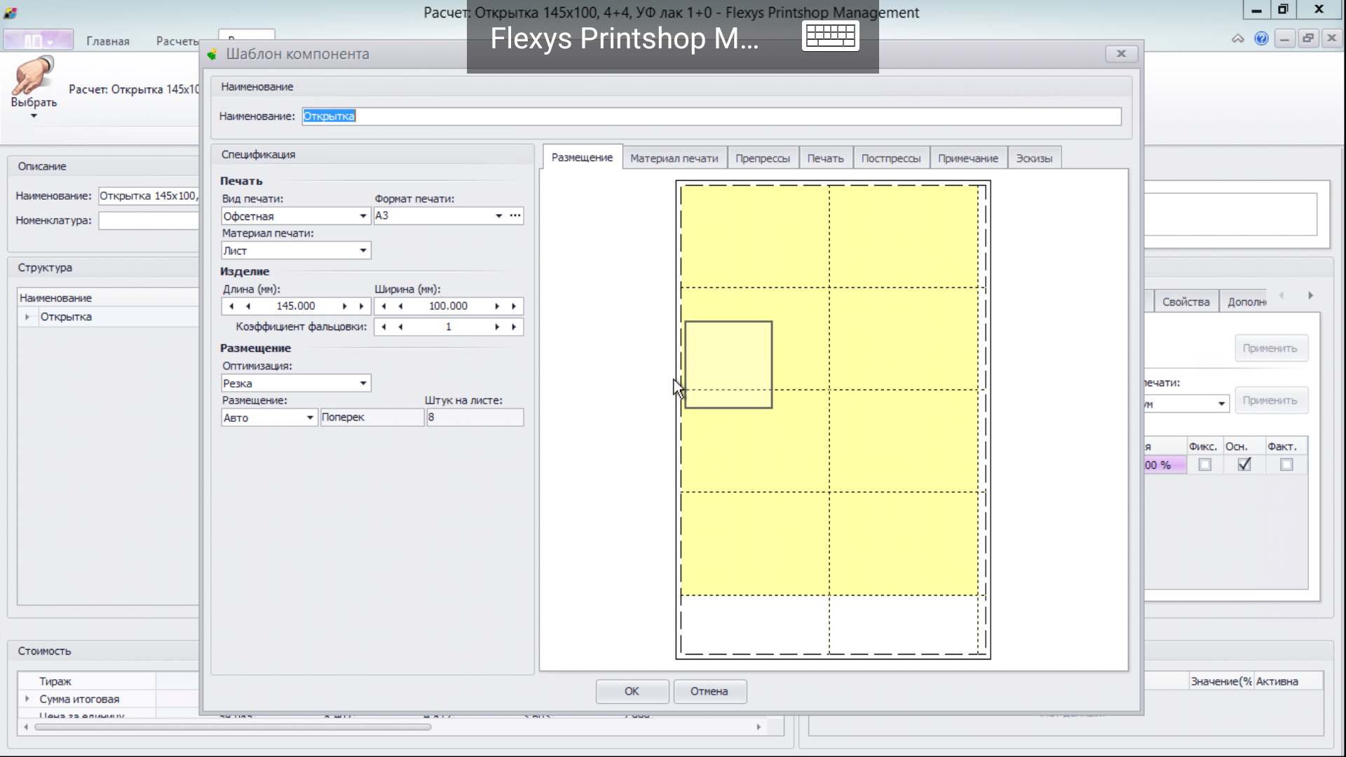Viewport: 1346px width, 757px height.
Task: Increase Ширина value with inner right arrow
Action: (x=497, y=306)
